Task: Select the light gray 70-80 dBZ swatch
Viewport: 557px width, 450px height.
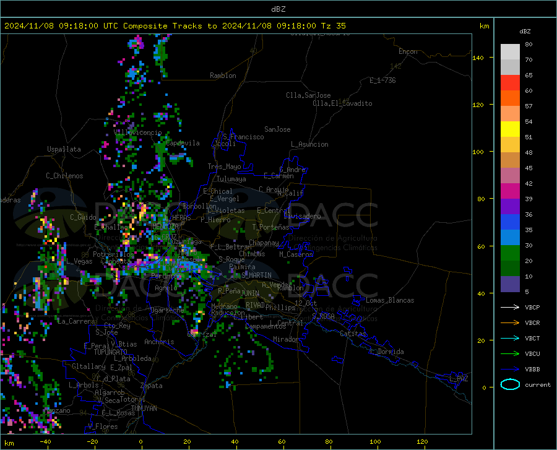Action: tap(510, 52)
